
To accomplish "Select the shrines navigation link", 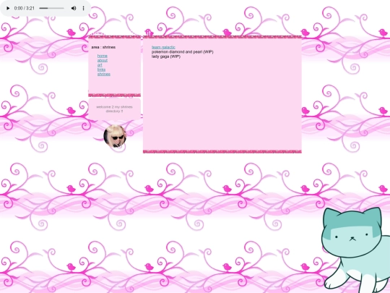I will point(104,74).
